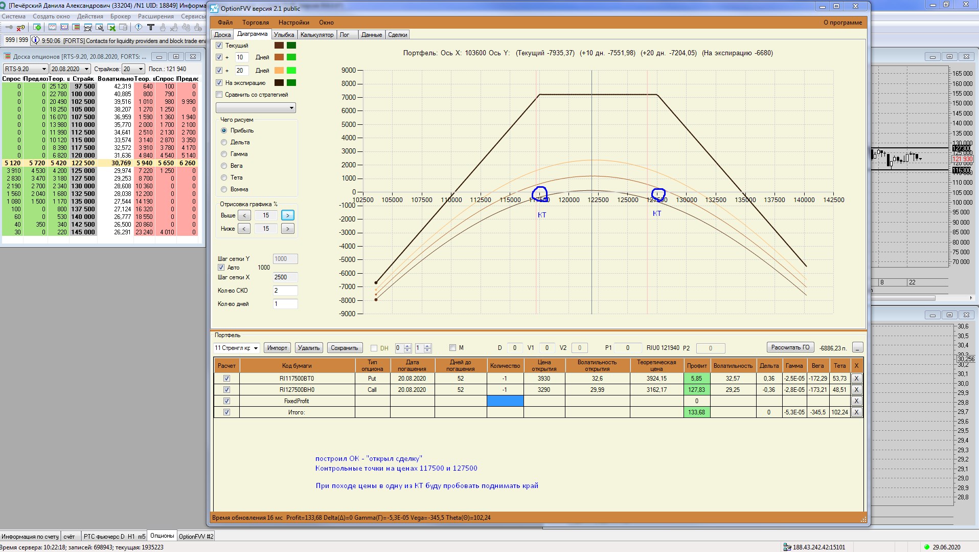Enable the Сравнить со стратегией checkbox
979x552 pixels.
[x=219, y=95]
